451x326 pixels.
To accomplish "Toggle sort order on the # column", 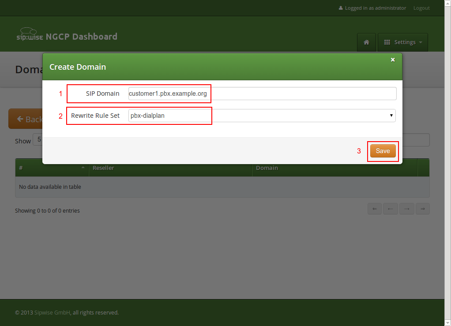I will pos(52,168).
